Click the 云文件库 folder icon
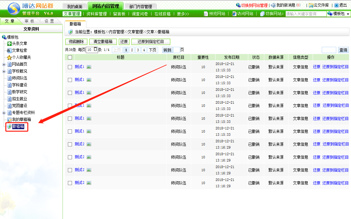The height and width of the screenshot is (219, 351). (x=311, y=5)
